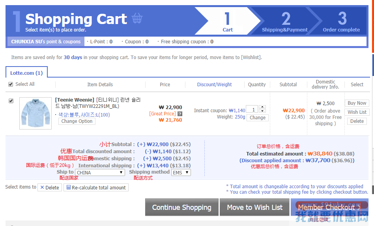The height and width of the screenshot is (226, 374).
Task: Open the blue shirt product thumbnail
Action: click(x=36, y=113)
